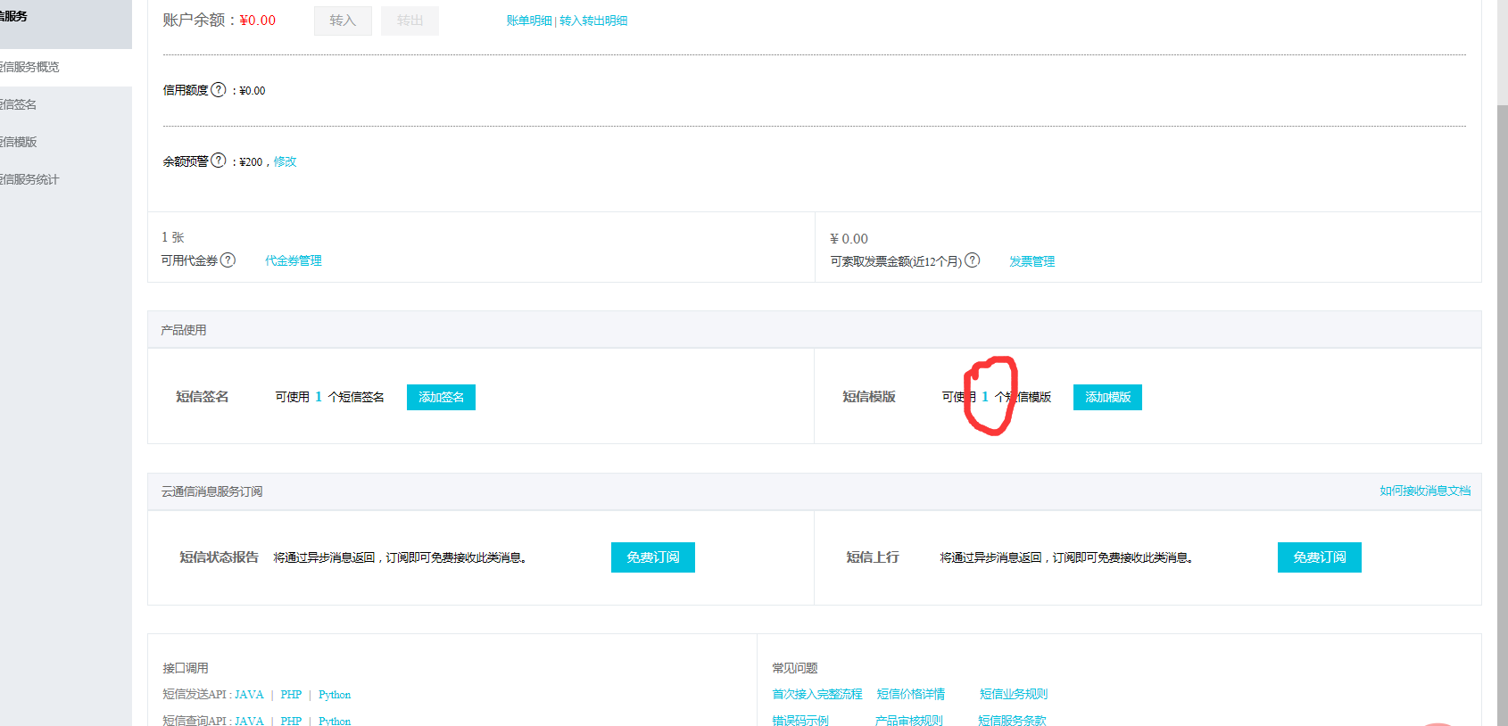
Task: Open the 发票管理 invoice management link
Action: coord(1032,261)
